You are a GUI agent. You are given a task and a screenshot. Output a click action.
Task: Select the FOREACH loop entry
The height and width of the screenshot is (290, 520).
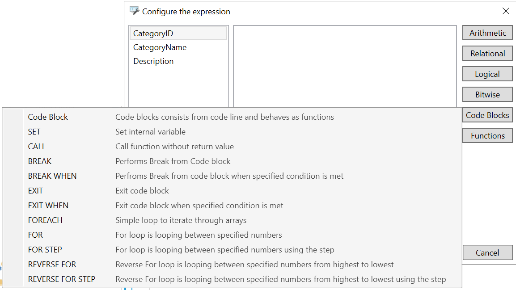click(45, 220)
